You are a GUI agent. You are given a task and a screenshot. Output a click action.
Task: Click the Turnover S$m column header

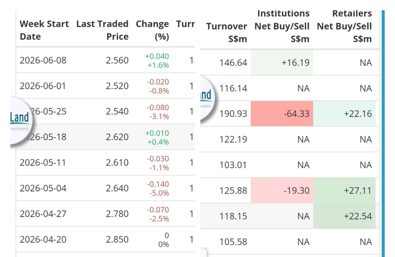(226, 32)
